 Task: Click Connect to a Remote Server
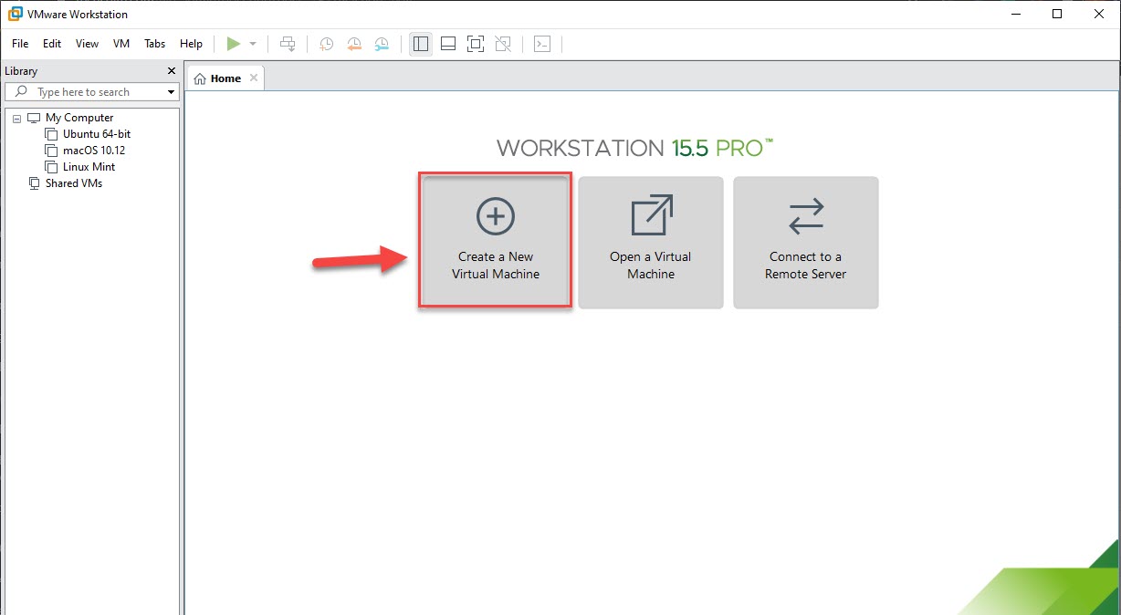(805, 242)
